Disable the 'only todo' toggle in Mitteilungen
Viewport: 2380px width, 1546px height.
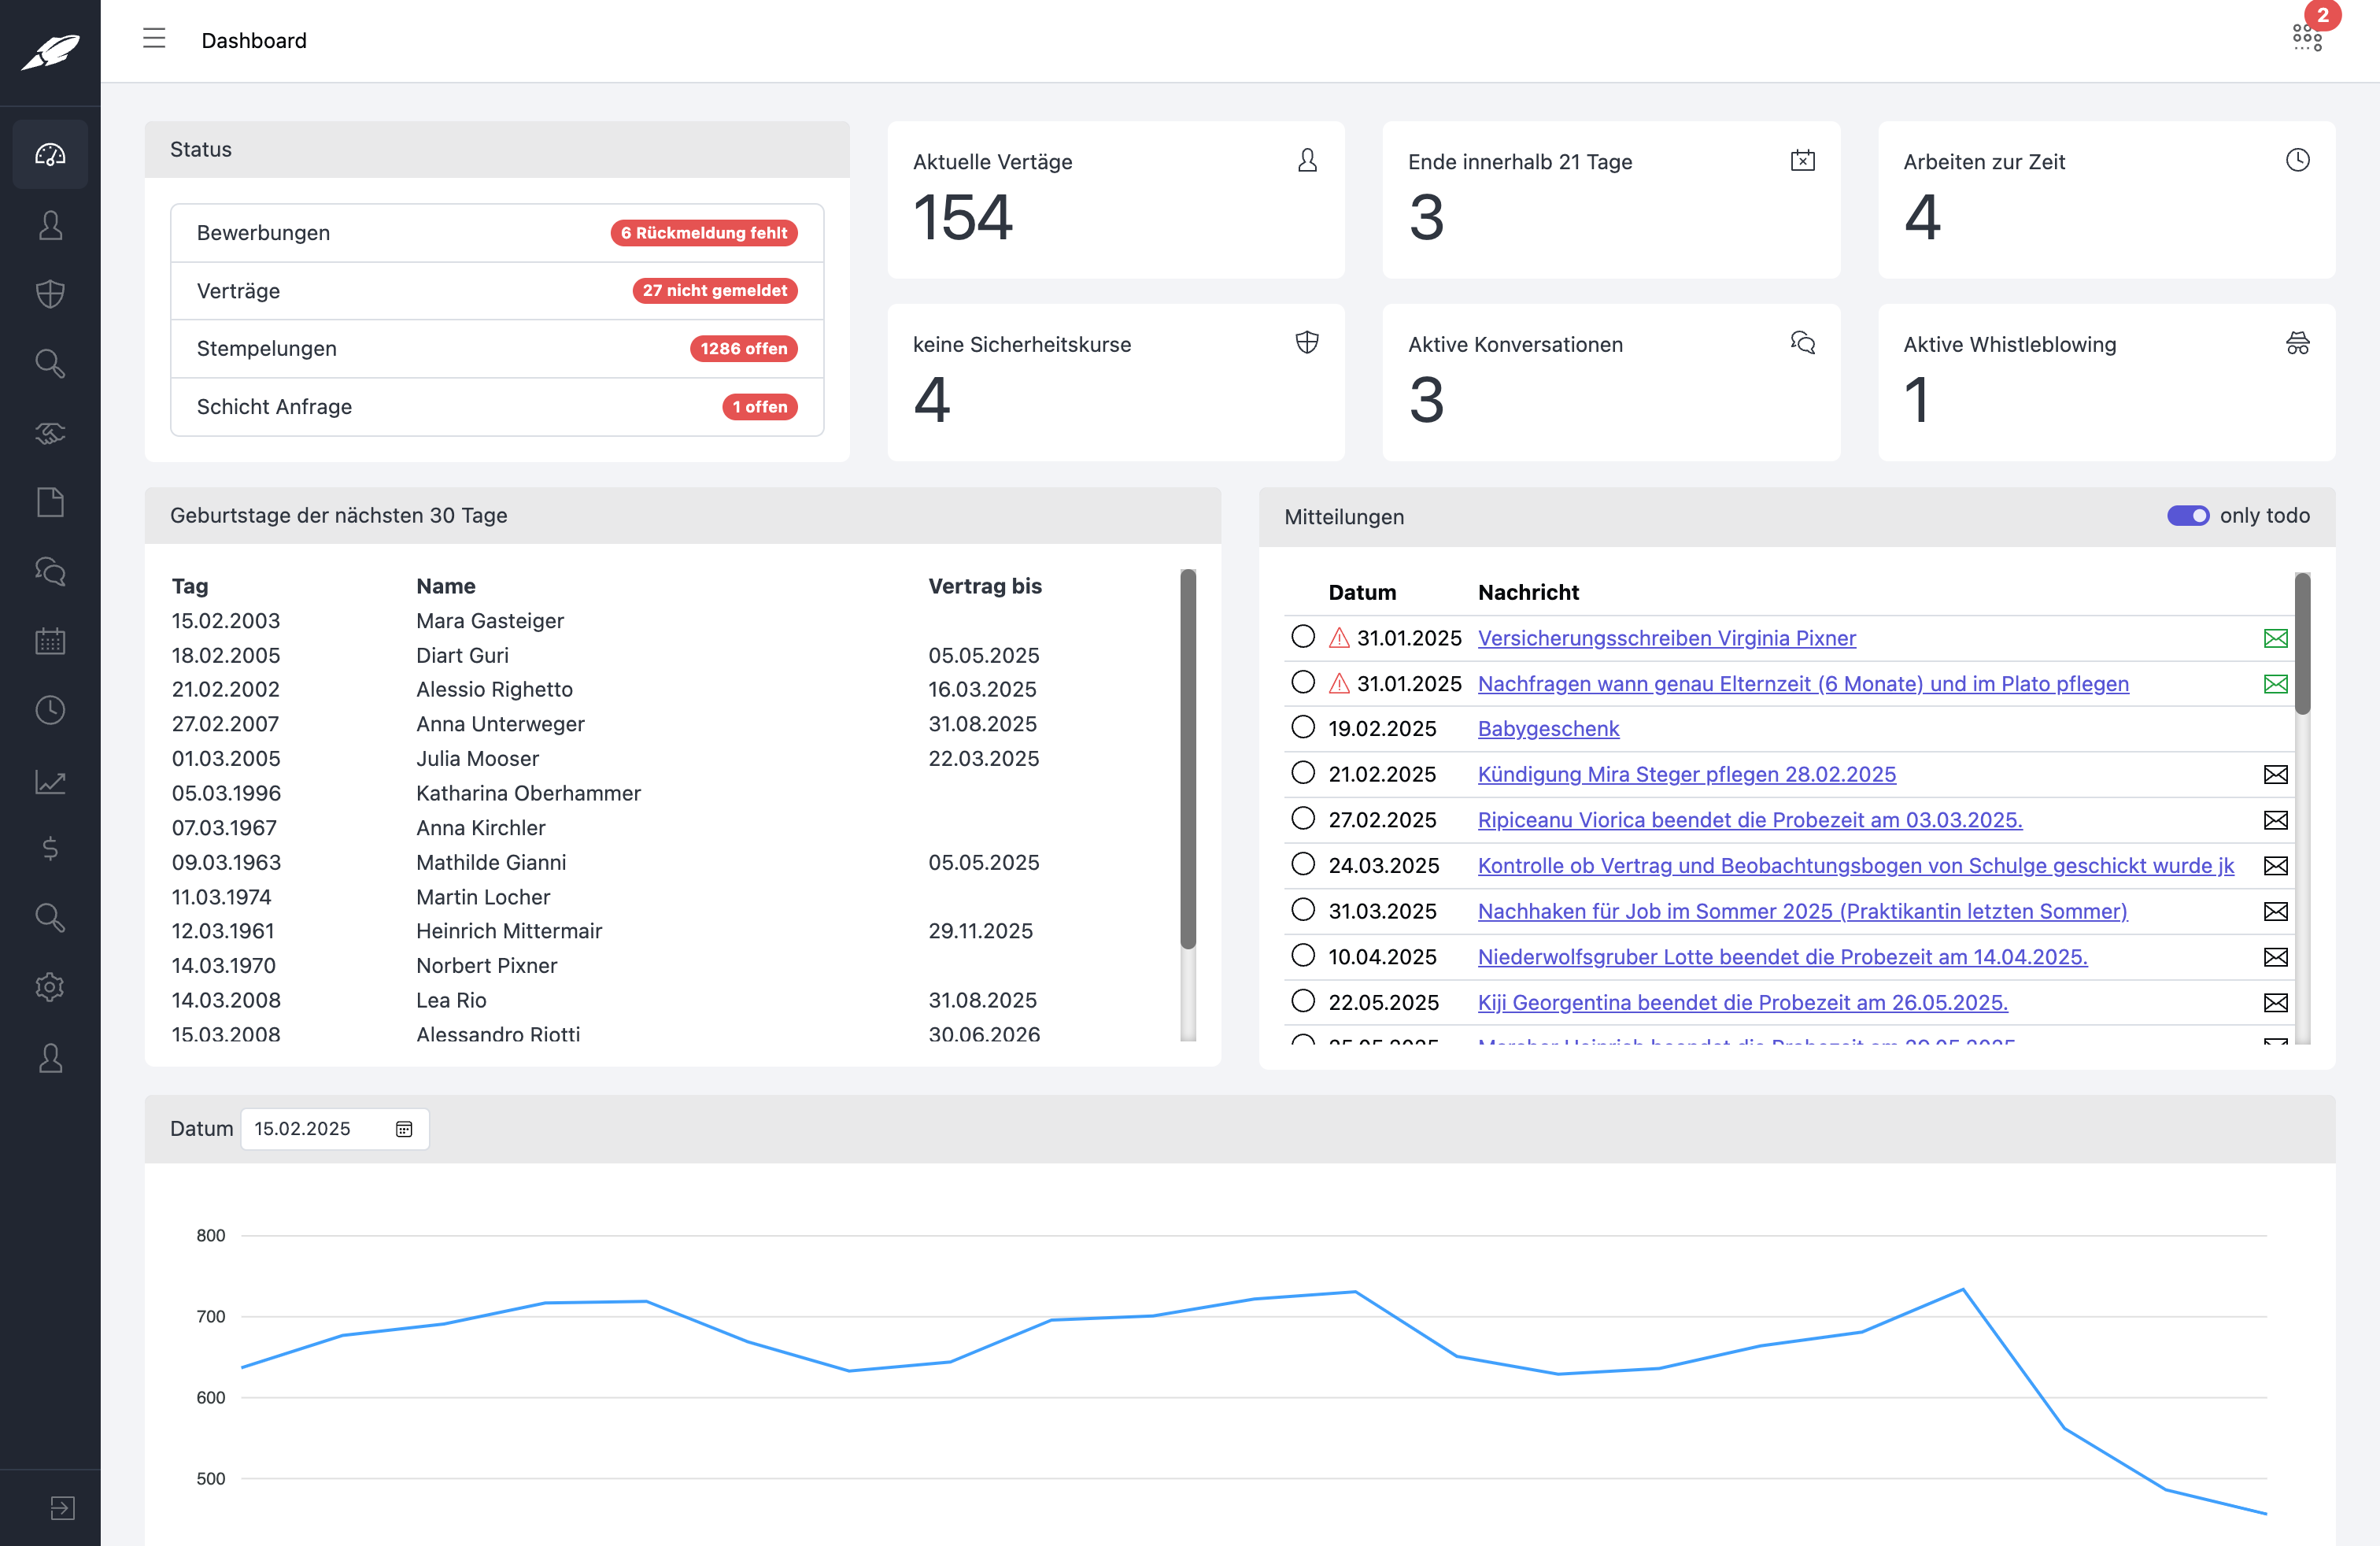[x=2189, y=516]
